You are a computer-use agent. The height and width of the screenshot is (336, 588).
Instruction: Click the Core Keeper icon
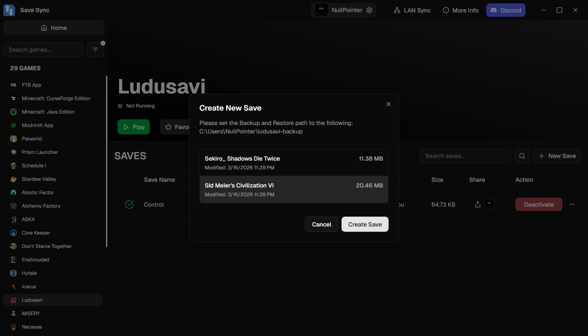[13, 233]
